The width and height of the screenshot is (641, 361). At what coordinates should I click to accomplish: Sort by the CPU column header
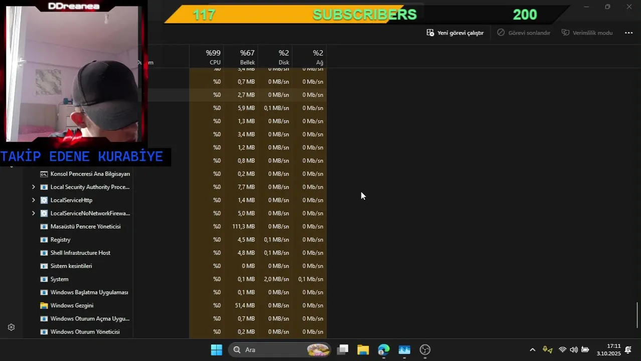coord(206,57)
